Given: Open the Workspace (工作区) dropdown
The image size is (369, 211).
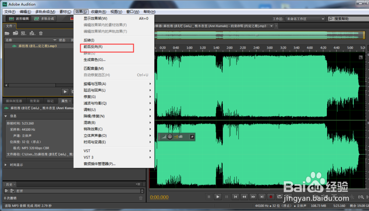Looking at the screenshot, I should (305, 19).
